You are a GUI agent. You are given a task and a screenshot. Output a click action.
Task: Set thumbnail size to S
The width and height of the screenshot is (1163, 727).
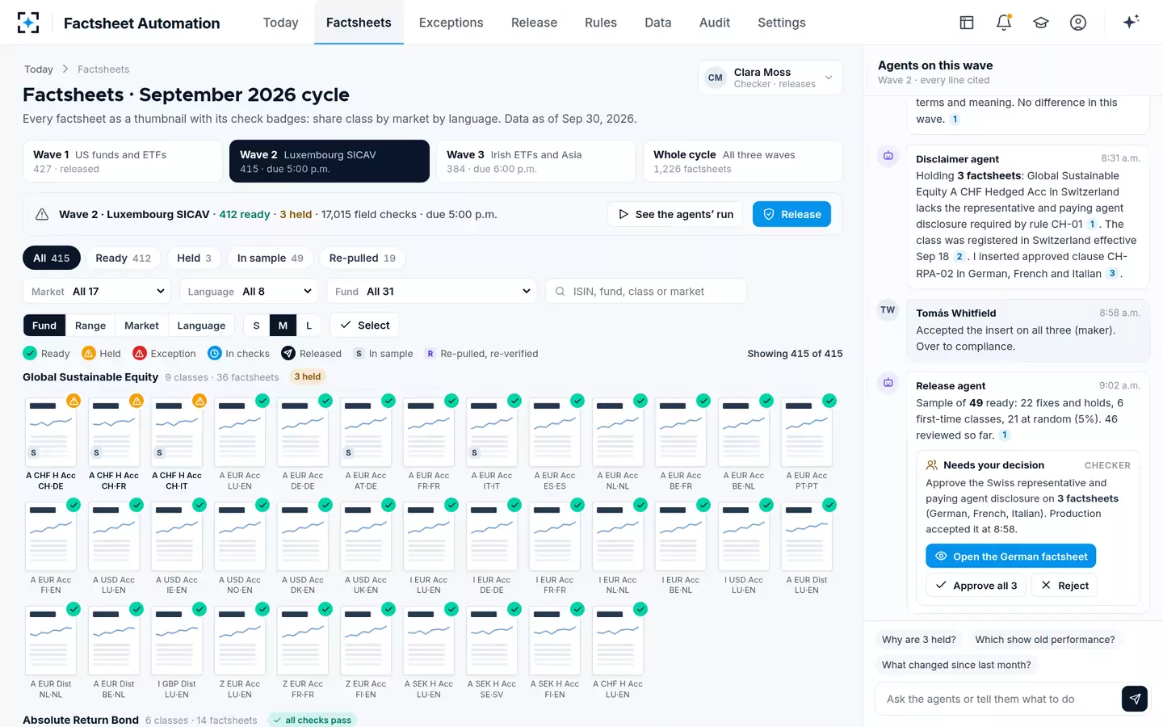coord(257,326)
